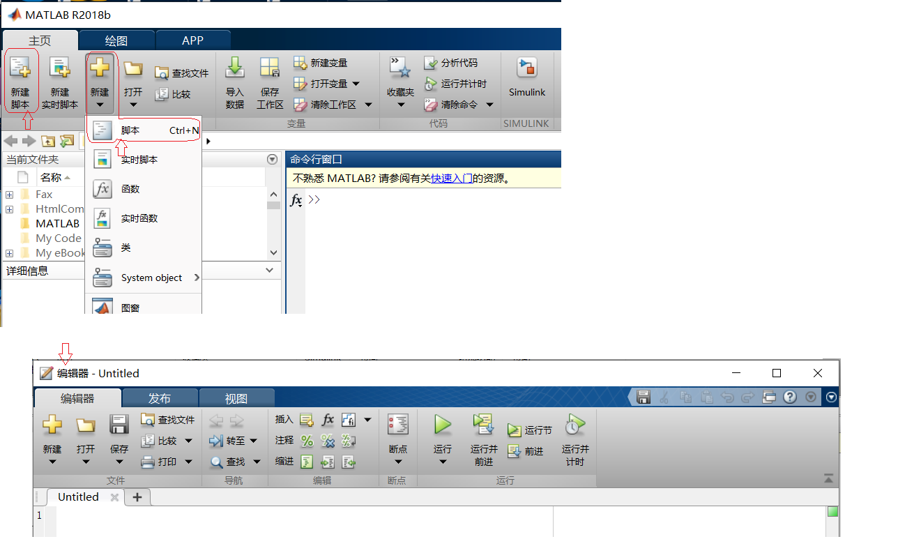Expand the My eBook folder tree node
This screenshot has height=546, width=898.
(x=9, y=253)
